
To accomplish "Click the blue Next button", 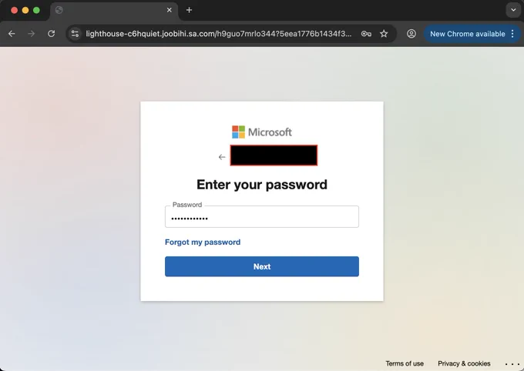I will tap(262, 266).
